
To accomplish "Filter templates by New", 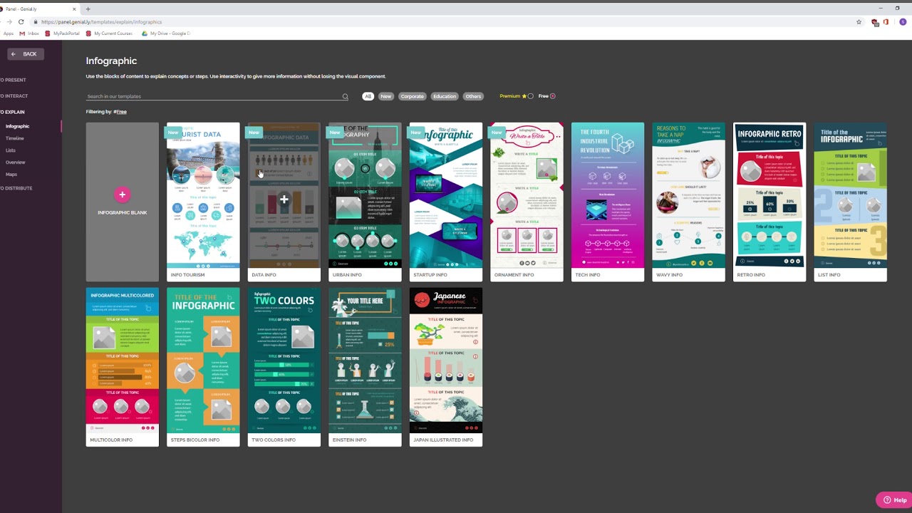I will [385, 96].
